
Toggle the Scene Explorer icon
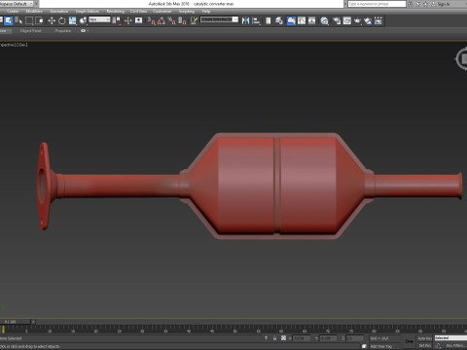coord(269,21)
